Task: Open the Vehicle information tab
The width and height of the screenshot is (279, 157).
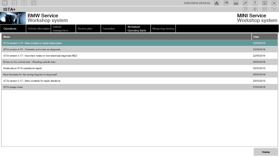Action: pos(39,29)
